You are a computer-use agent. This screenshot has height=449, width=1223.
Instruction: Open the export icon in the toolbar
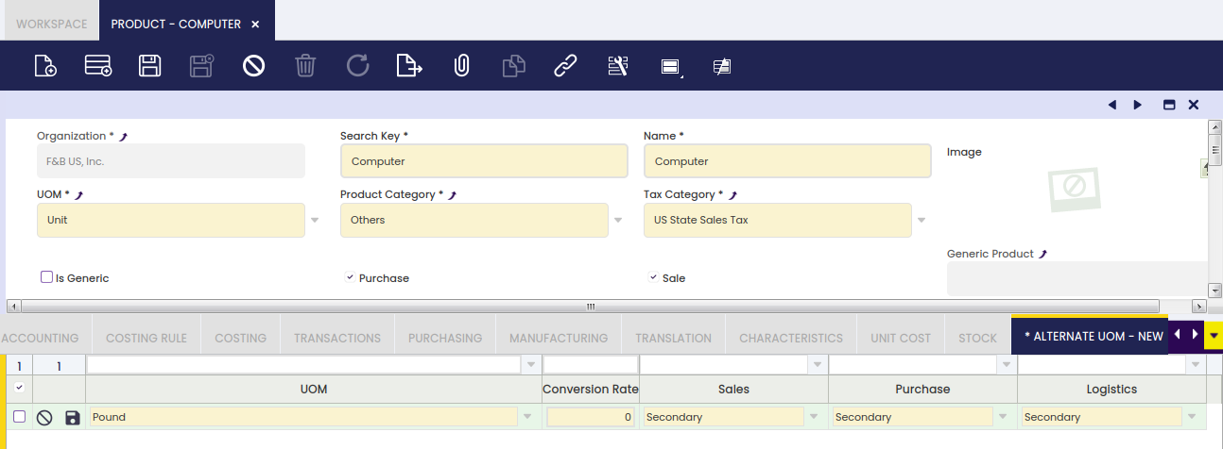pos(409,66)
